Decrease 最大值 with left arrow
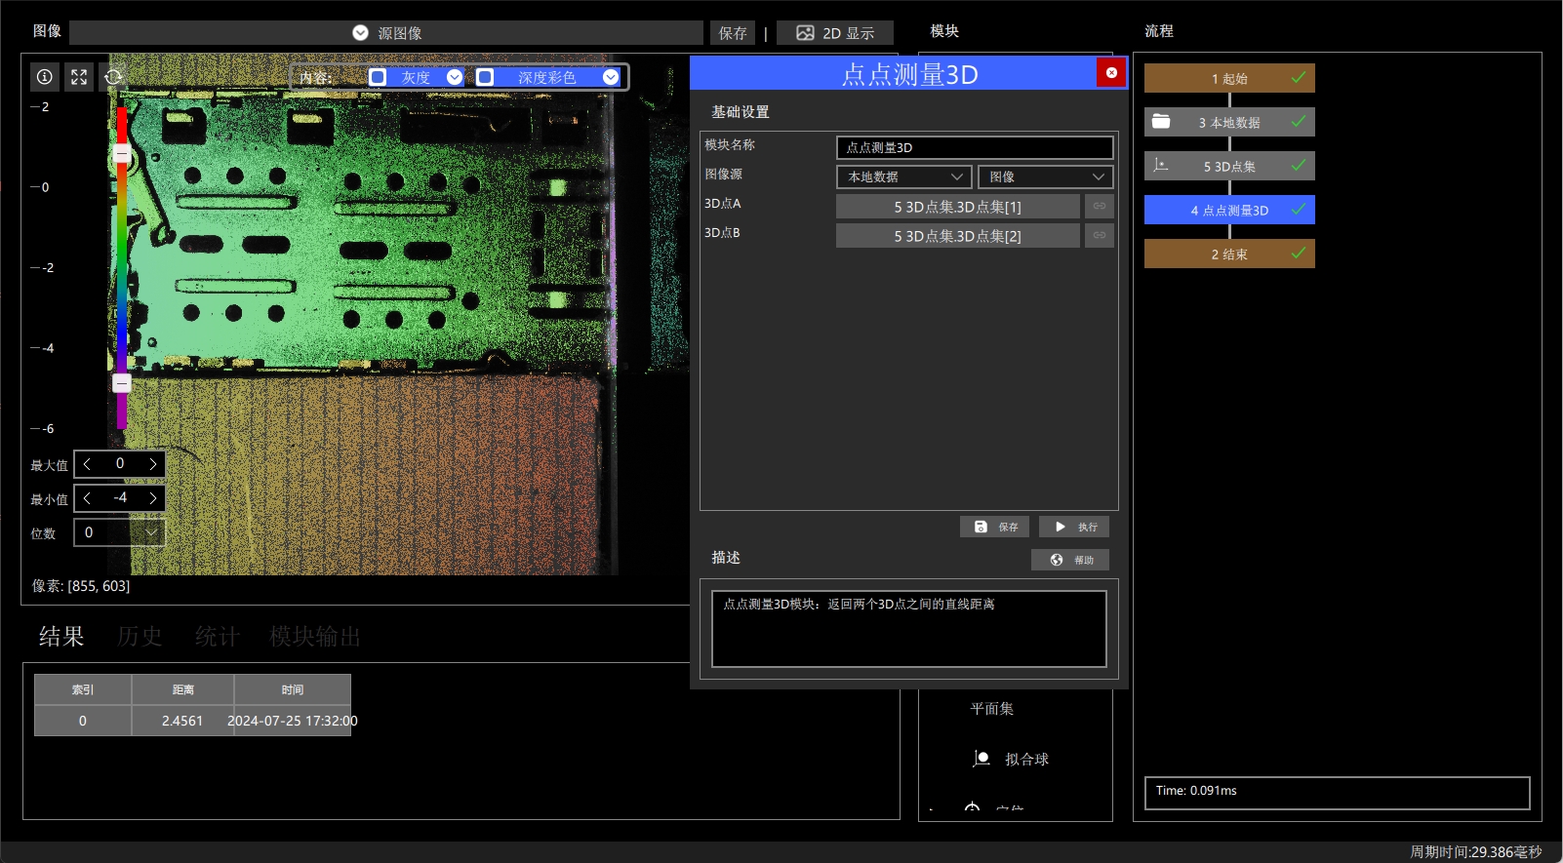 point(88,464)
